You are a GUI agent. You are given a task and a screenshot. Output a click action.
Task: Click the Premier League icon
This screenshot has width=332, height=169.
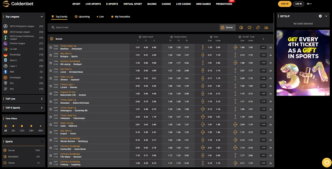pyautogui.click(x=5, y=44)
